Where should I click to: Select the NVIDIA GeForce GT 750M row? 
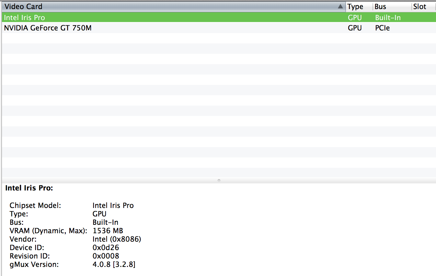click(48, 28)
